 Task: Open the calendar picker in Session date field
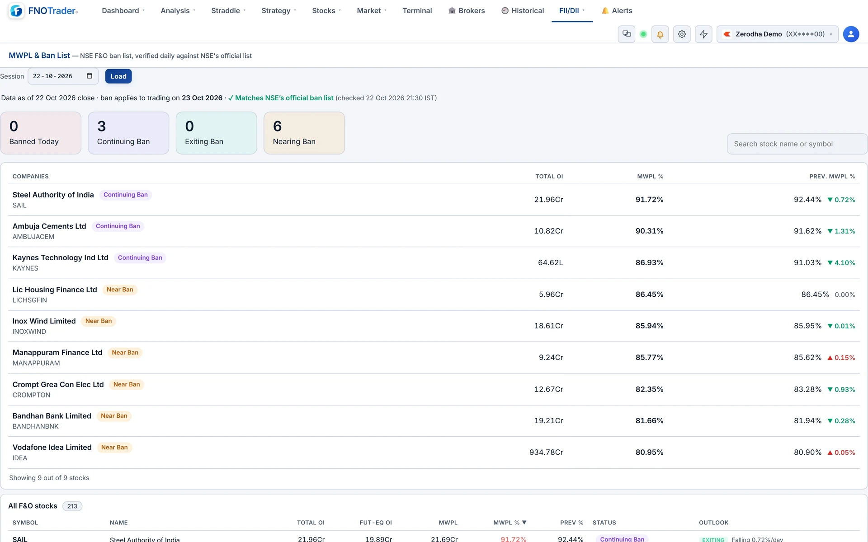90,76
